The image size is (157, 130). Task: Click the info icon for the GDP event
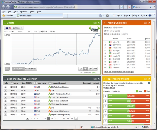pyautogui.click(x=6, y=90)
